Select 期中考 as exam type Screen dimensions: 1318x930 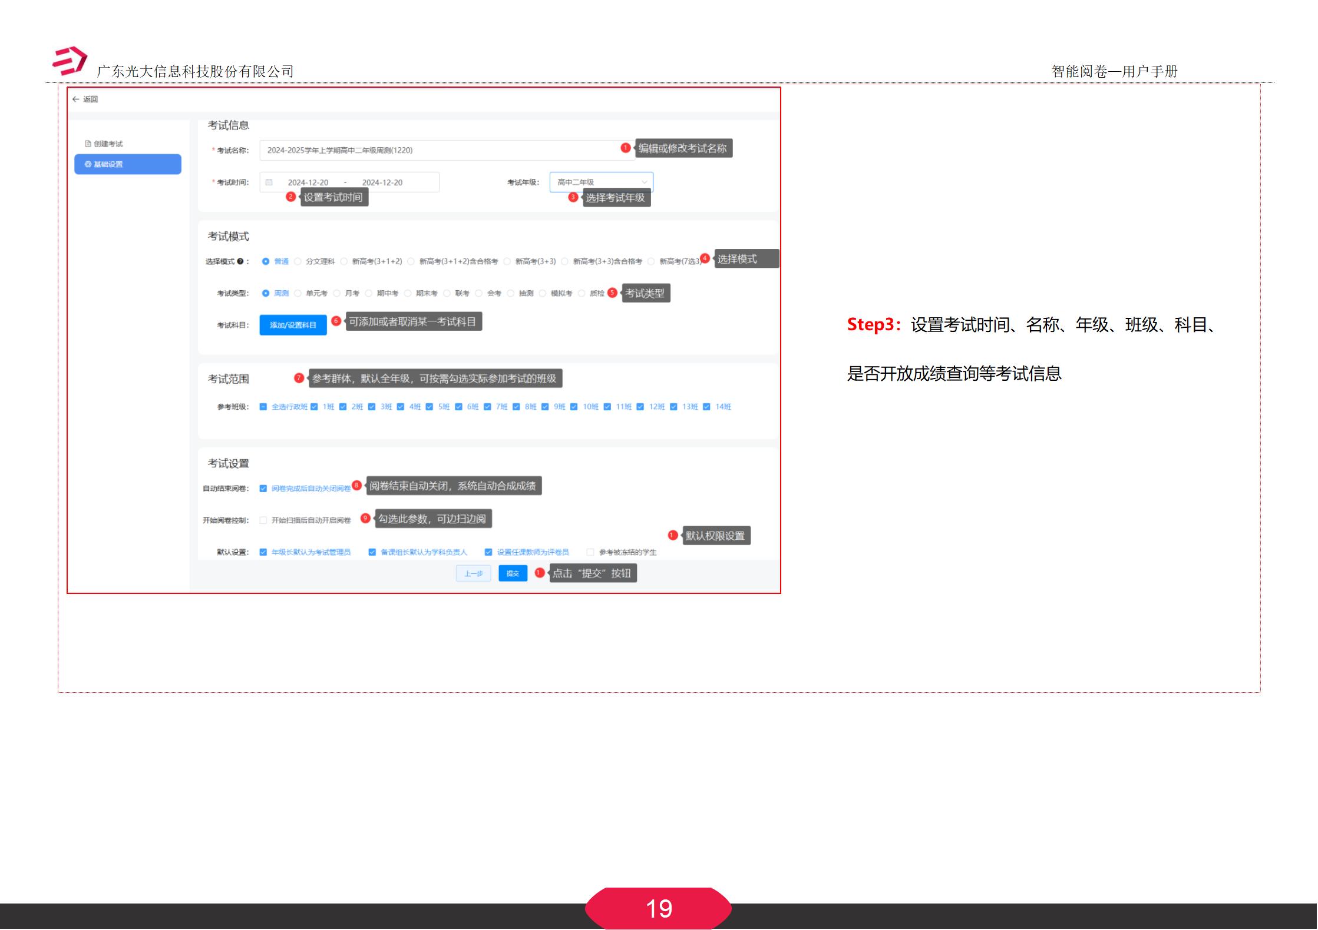point(368,293)
